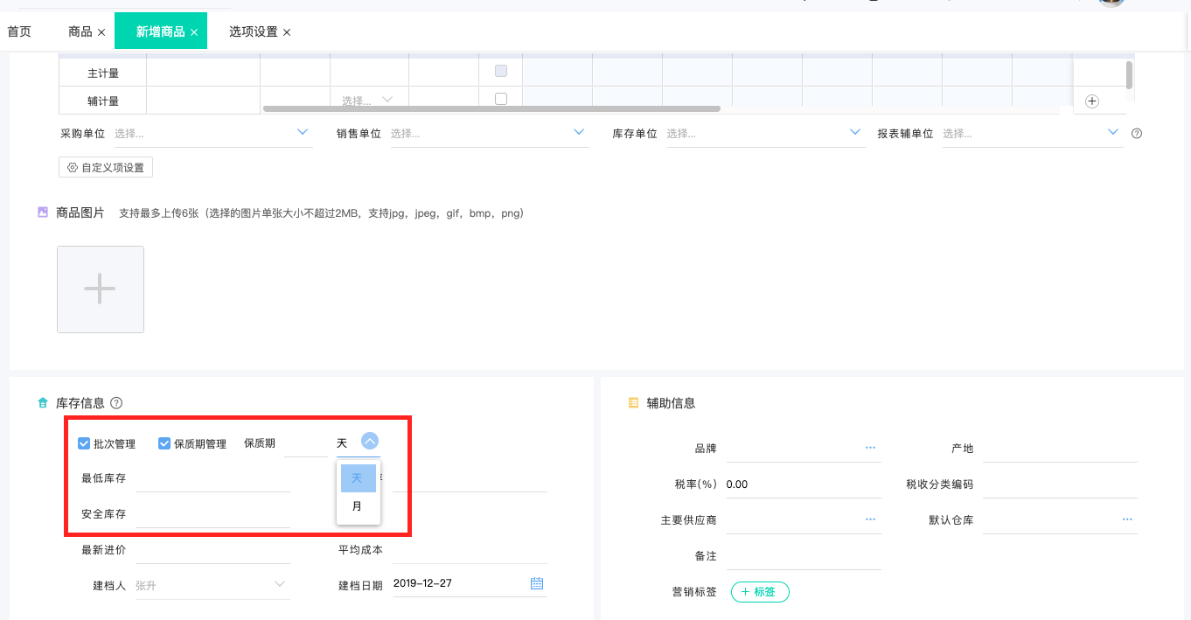
Task: Show help icon next to 库存信息
Action: 116,403
